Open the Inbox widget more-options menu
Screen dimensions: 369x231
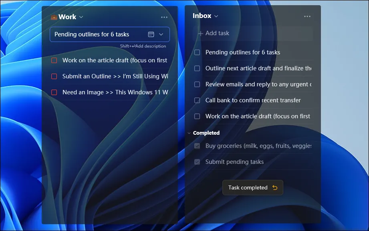pyautogui.click(x=307, y=16)
